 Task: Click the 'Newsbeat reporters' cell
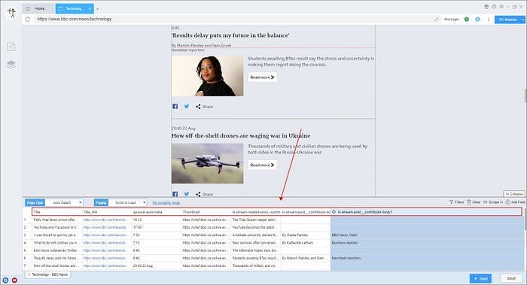(427, 258)
